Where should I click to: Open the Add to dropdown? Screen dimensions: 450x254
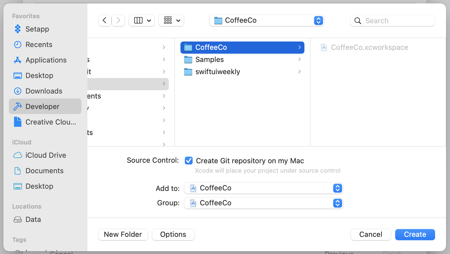(x=263, y=188)
